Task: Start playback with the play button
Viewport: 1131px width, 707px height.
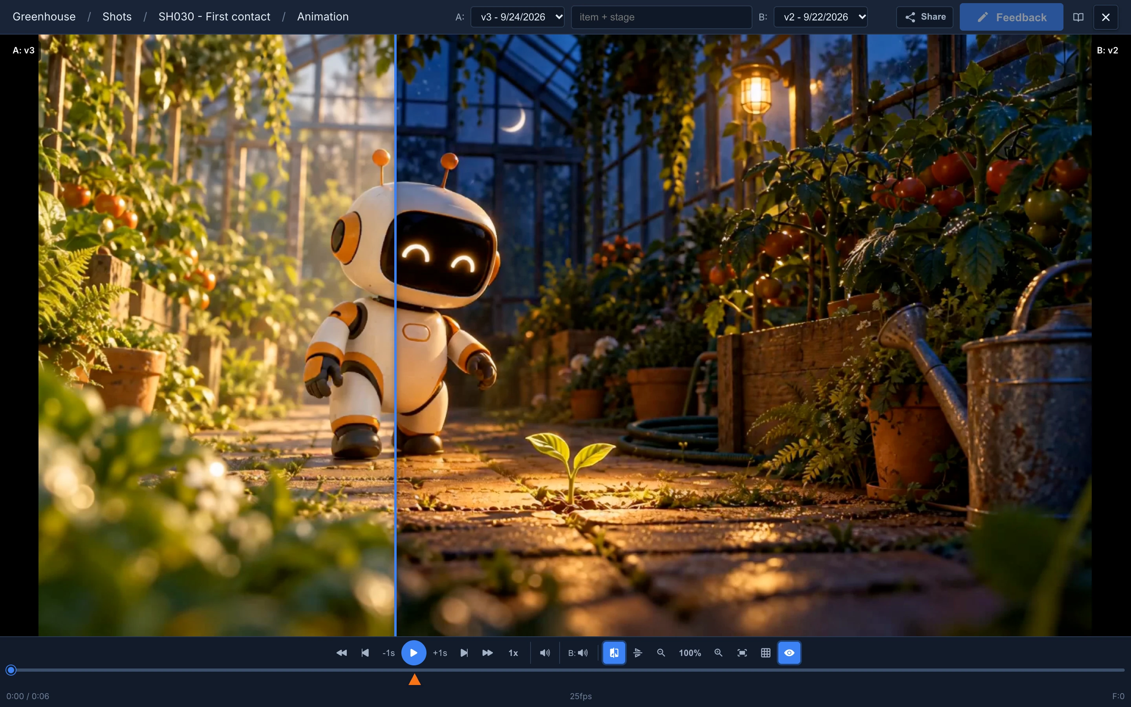Action: click(414, 653)
